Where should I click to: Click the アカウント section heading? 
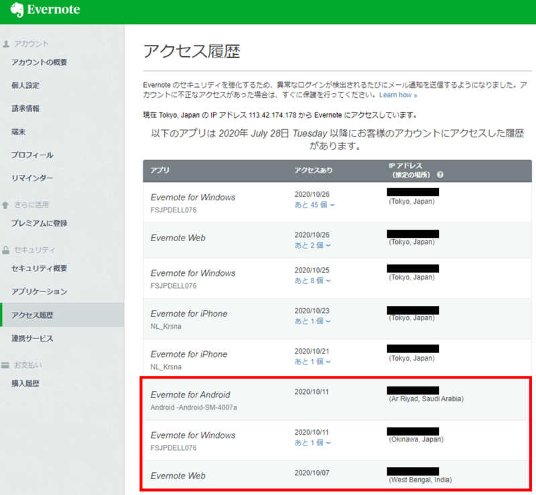tap(31, 44)
